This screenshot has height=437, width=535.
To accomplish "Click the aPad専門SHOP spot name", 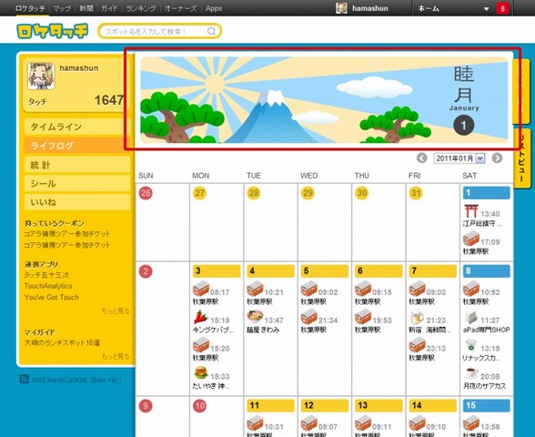I will point(486,330).
